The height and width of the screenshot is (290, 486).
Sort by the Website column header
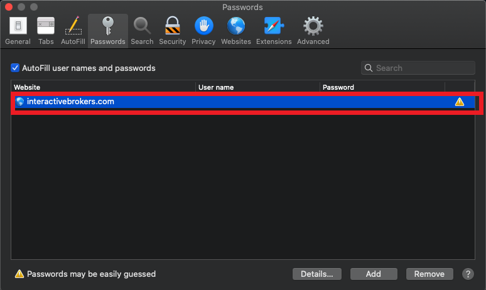click(103, 87)
